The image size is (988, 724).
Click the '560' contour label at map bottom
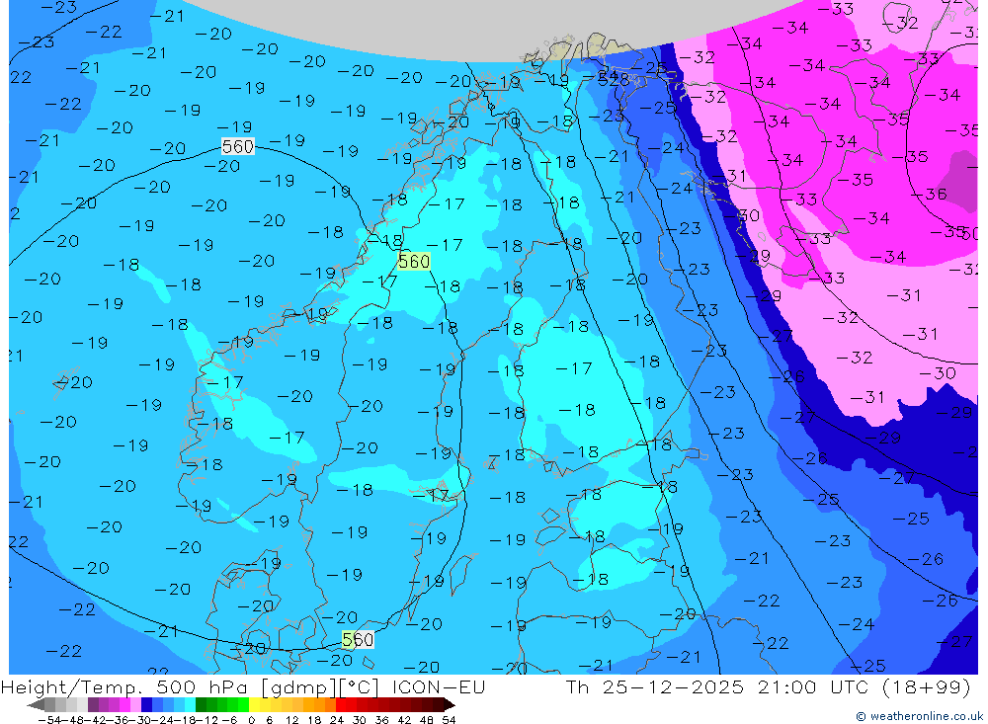(358, 640)
